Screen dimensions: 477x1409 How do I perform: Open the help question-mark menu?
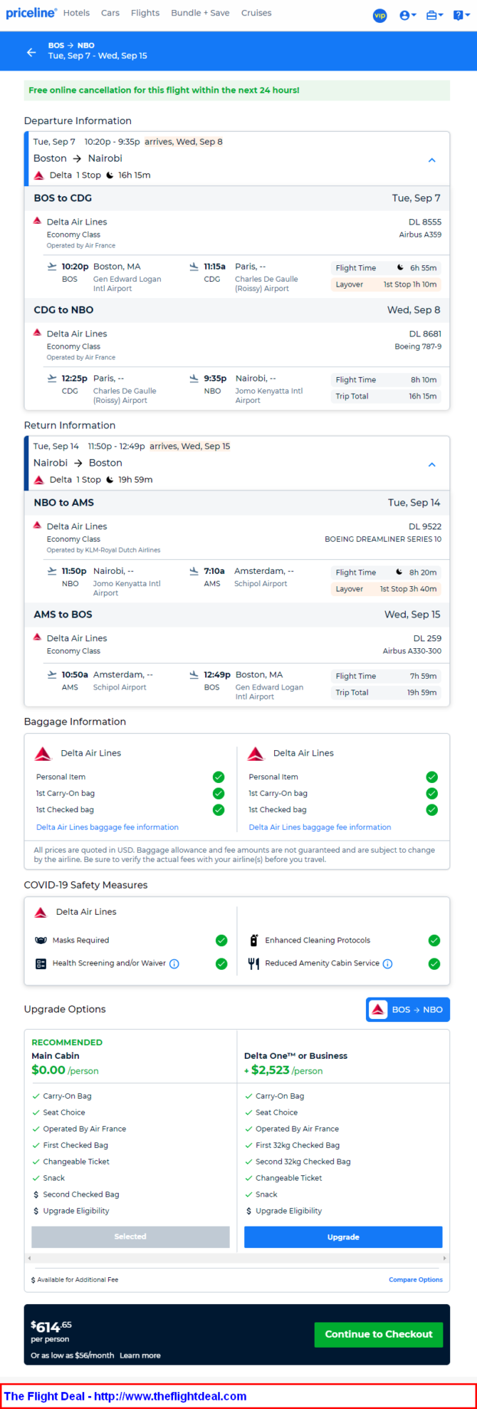461,15
